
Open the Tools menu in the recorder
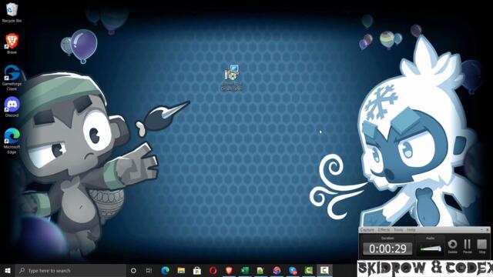398,230
